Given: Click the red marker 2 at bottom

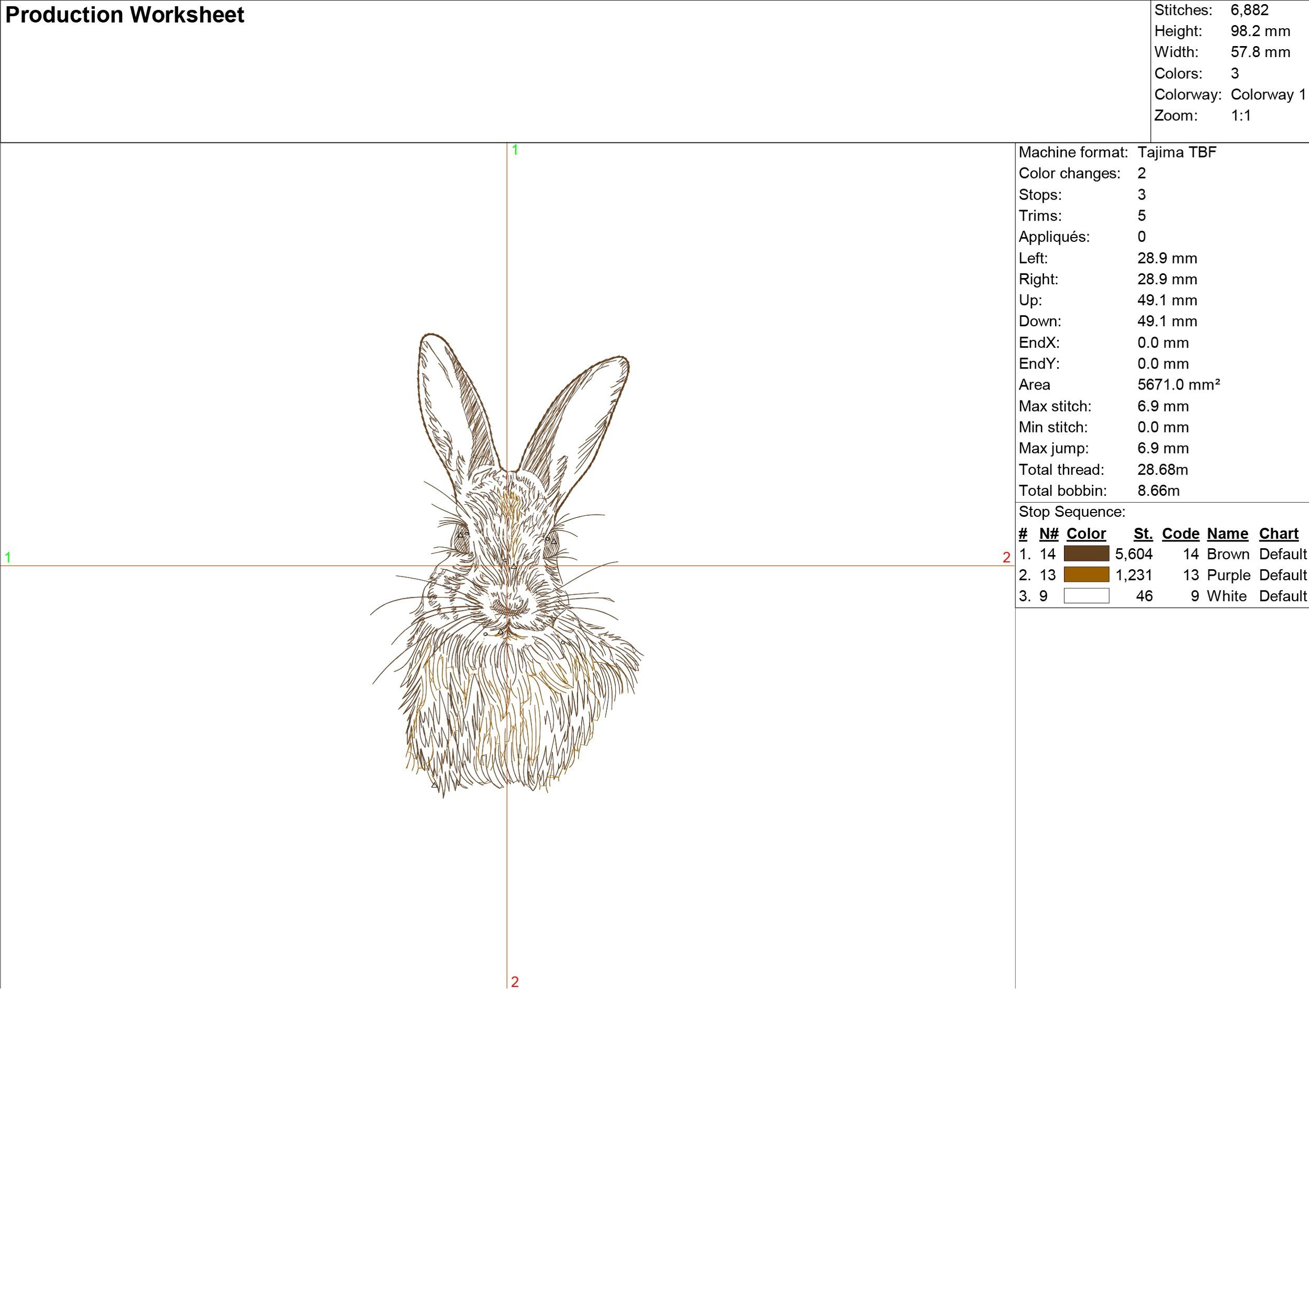Looking at the screenshot, I should (515, 982).
